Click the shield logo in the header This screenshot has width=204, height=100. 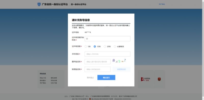tap(39, 4)
